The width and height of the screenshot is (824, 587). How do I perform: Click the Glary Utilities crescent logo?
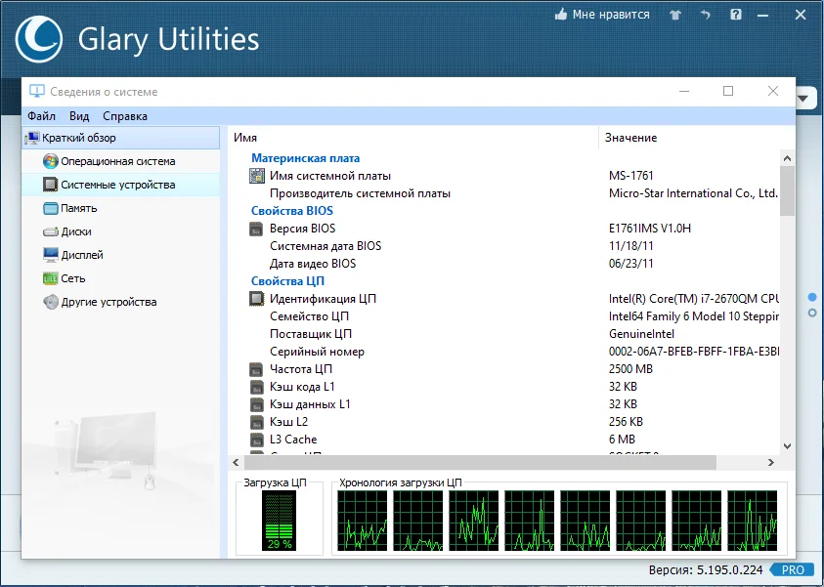[39, 39]
